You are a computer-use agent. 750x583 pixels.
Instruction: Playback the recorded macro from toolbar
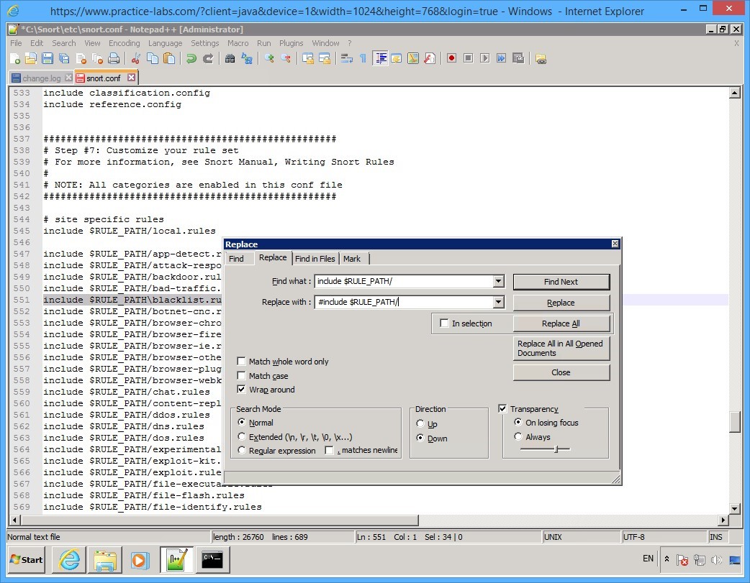484,58
